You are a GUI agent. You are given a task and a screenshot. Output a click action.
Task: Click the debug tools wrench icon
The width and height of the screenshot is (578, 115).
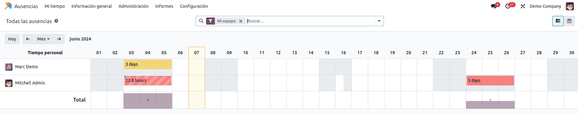click(x=522, y=6)
